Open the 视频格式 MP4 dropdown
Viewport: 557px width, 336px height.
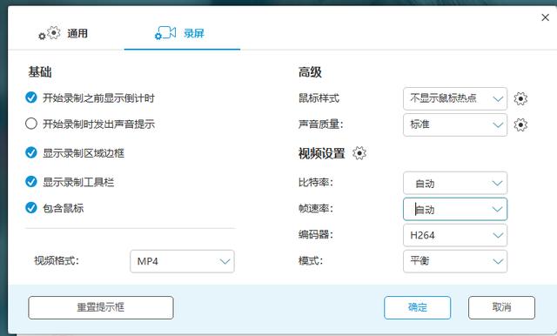pos(182,261)
